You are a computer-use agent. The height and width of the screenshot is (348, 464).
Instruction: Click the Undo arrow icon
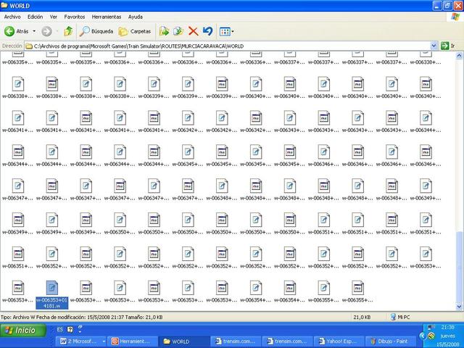coord(207,31)
